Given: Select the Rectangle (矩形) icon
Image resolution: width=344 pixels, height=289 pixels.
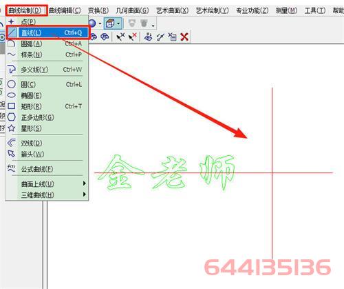Looking at the screenshot, I should (x=12, y=106).
